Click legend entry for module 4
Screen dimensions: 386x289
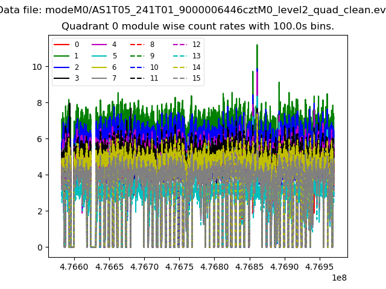click(104, 45)
